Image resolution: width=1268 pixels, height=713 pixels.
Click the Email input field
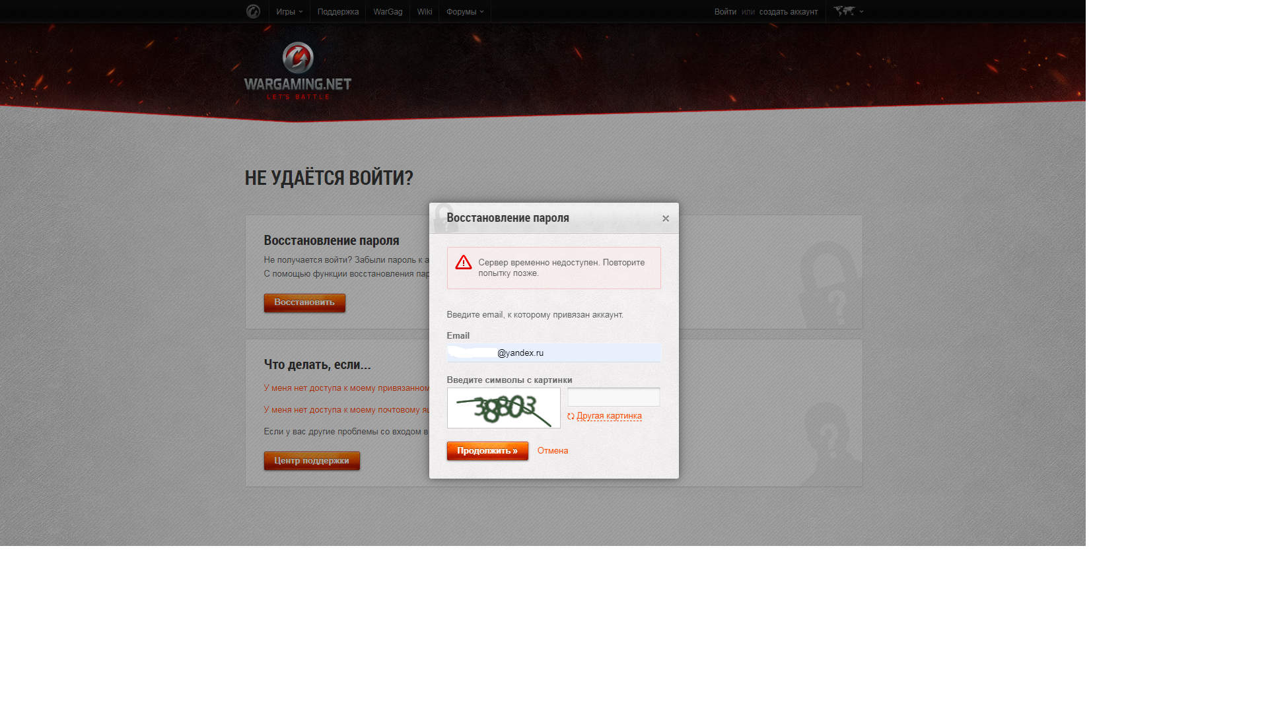pyautogui.click(x=554, y=353)
